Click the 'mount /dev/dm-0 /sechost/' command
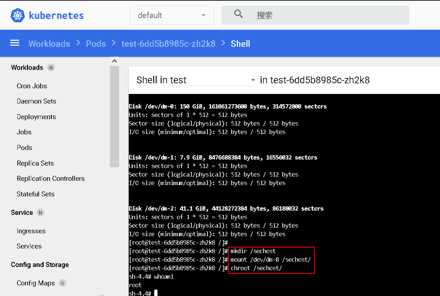This screenshot has height=296, width=440. pyautogui.click(x=271, y=259)
